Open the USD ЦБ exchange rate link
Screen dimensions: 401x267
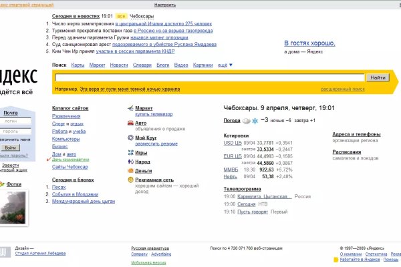233,143
